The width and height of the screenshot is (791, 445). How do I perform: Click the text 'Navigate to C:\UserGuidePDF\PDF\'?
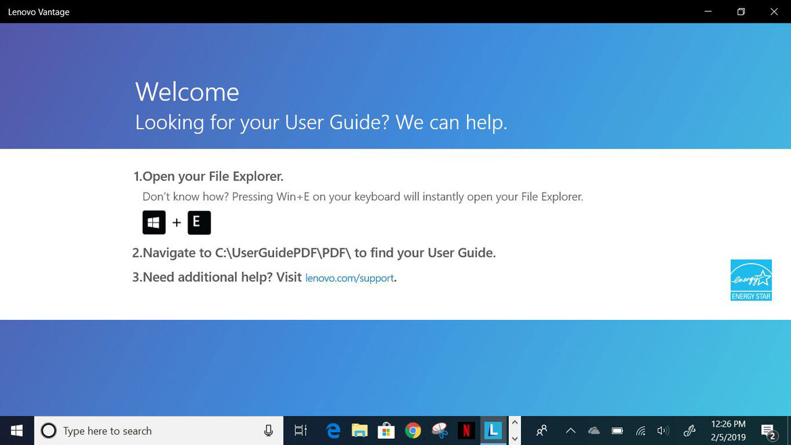coord(247,252)
